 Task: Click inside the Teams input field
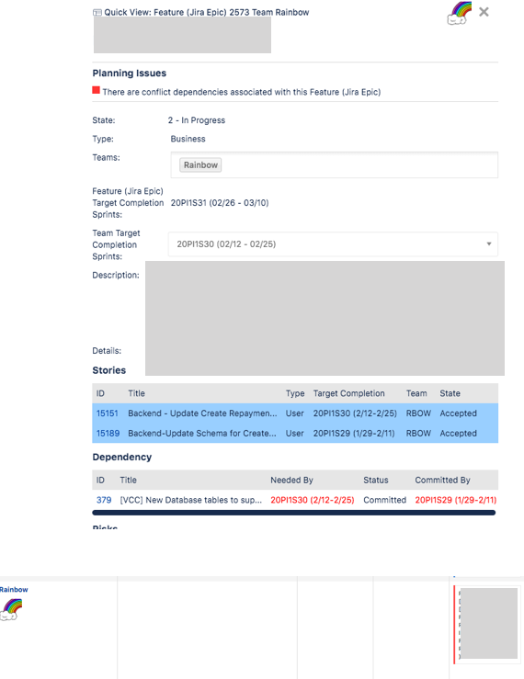tap(334, 165)
